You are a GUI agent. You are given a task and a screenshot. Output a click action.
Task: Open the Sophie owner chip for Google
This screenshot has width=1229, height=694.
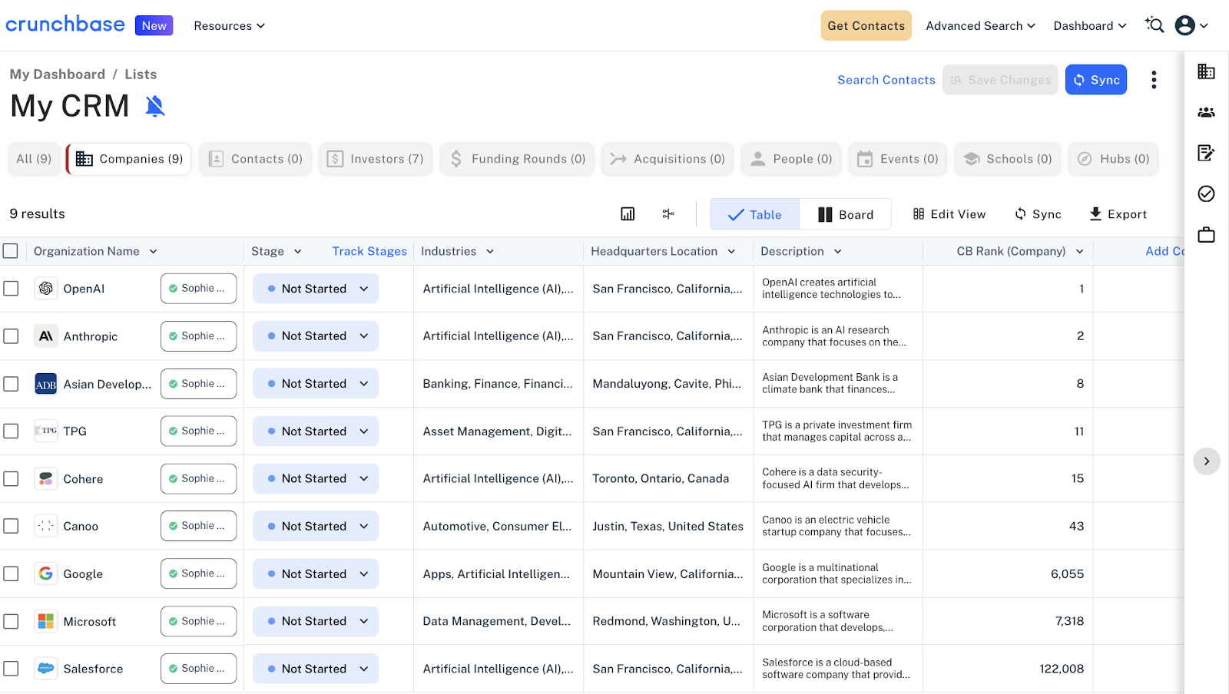tap(198, 573)
